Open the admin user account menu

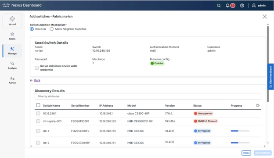259,6
